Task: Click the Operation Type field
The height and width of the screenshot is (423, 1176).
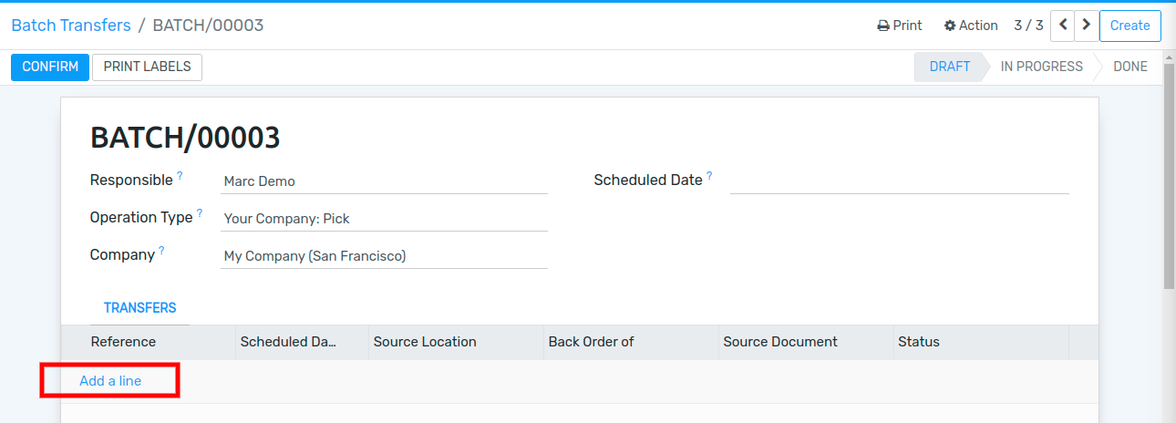Action: [x=384, y=219]
